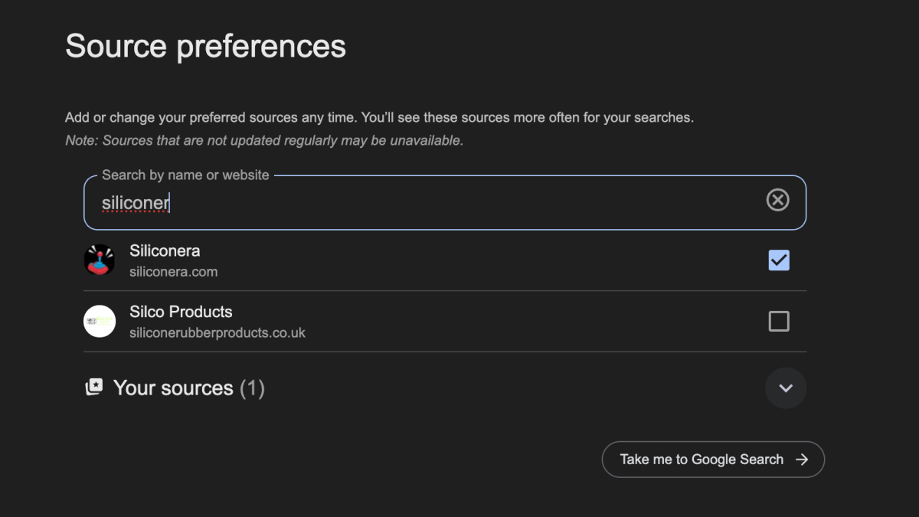Click the siliconerubberproducts.co.uk URL text
This screenshot has height=517, width=919.
pos(217,332)
